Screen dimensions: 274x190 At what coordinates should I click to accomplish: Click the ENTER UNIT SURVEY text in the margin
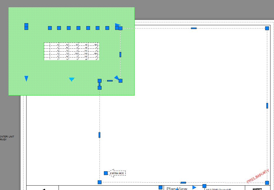[7, 138]
